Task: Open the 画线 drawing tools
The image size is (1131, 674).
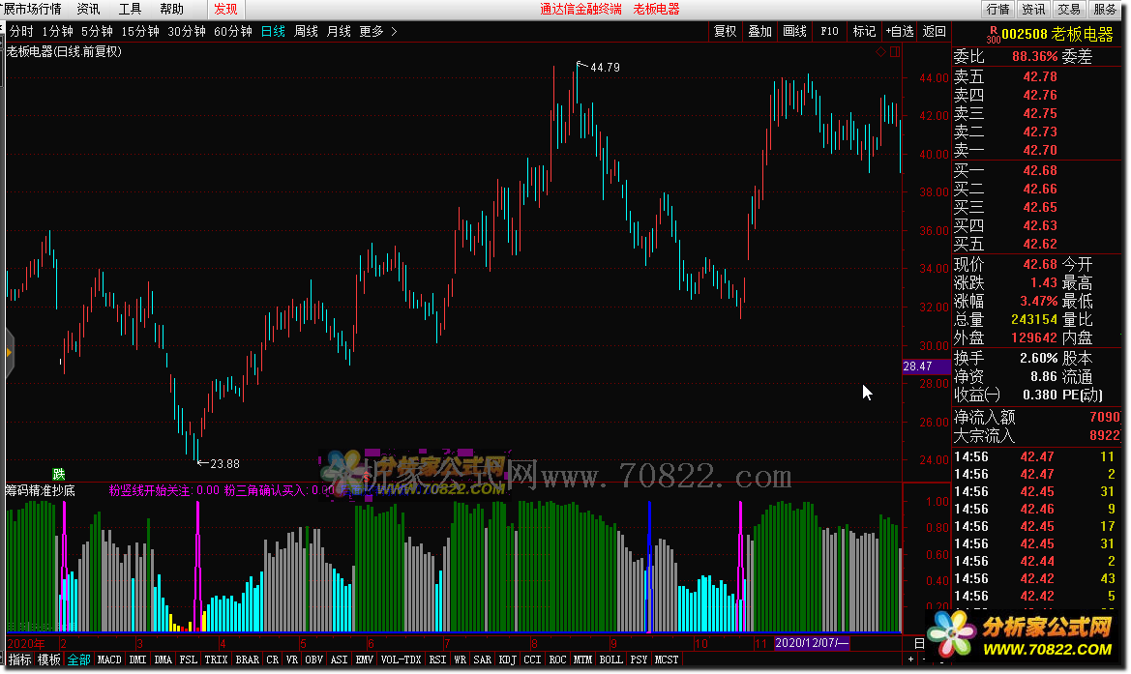Action: pyautogui.click(x=794, y=31)
